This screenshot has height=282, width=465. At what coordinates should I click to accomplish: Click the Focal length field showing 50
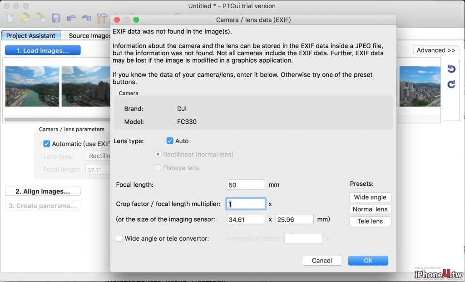[246, 185]
